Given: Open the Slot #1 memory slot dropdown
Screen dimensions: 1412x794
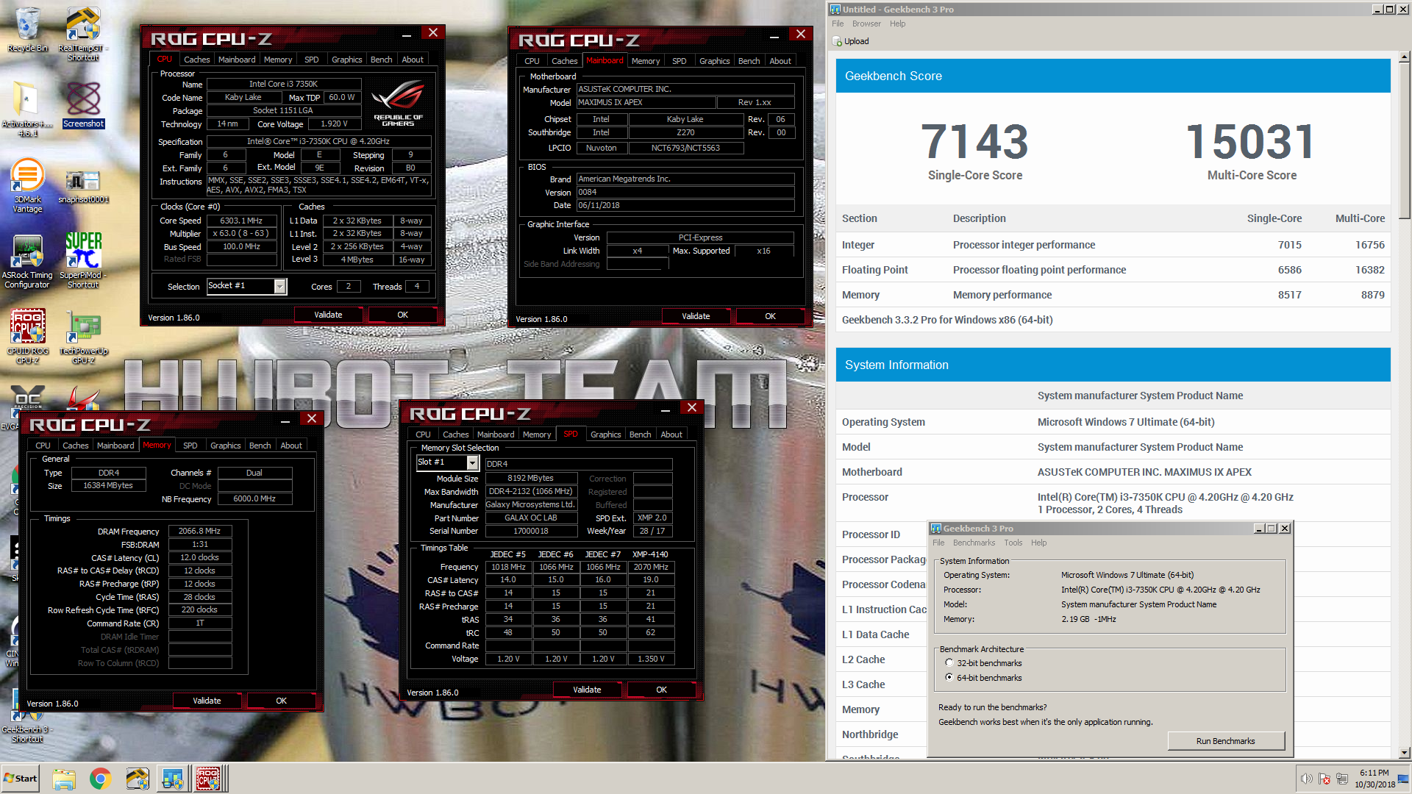Looking at the screenshot, I should [472, 462].
